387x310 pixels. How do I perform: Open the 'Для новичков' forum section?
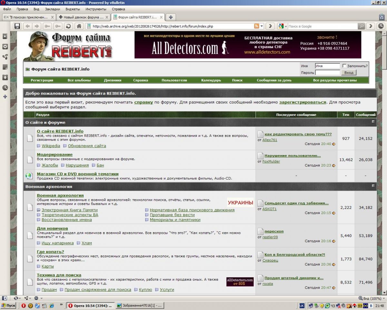click(x=52, y=228)
